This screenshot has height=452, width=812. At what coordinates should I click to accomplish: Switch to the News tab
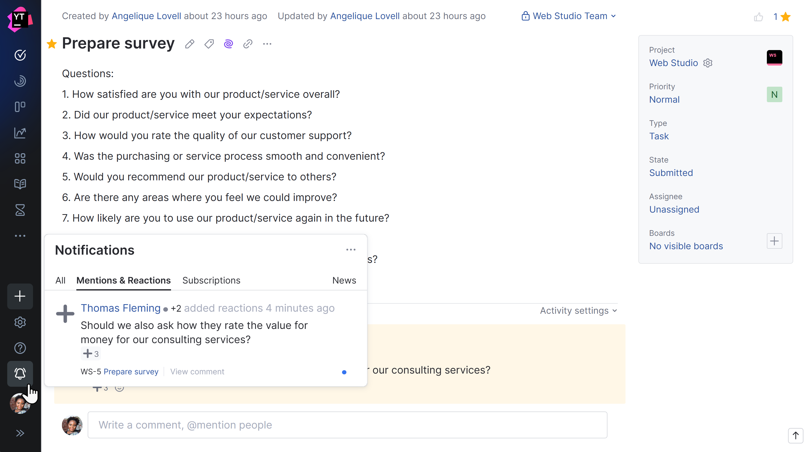pos(344,280)
